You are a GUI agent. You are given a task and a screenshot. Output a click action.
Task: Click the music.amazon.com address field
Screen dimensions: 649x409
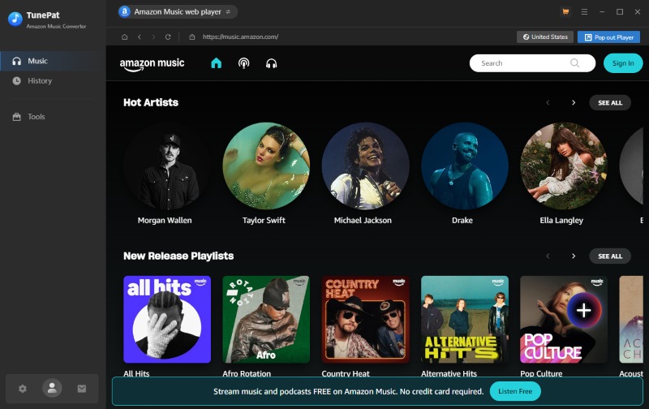[x=240, y=37]
